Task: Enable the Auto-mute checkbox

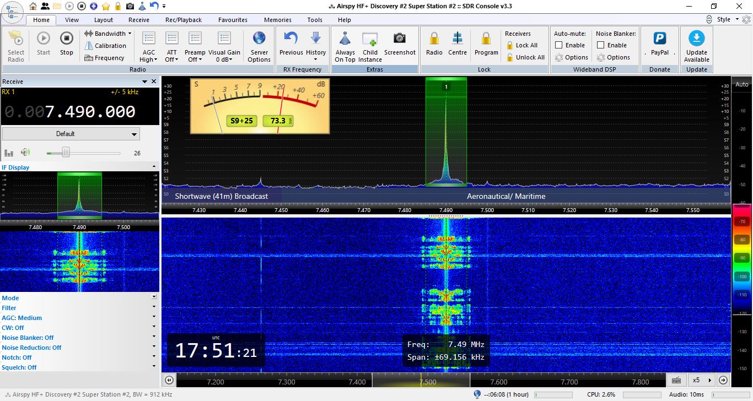Action: (x=559, y=45)
